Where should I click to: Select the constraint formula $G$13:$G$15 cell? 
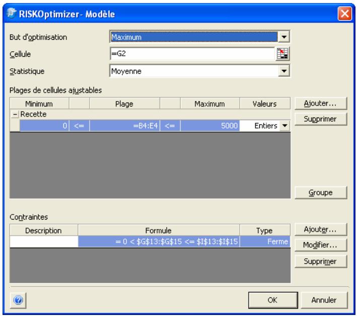tap(159, 242)
